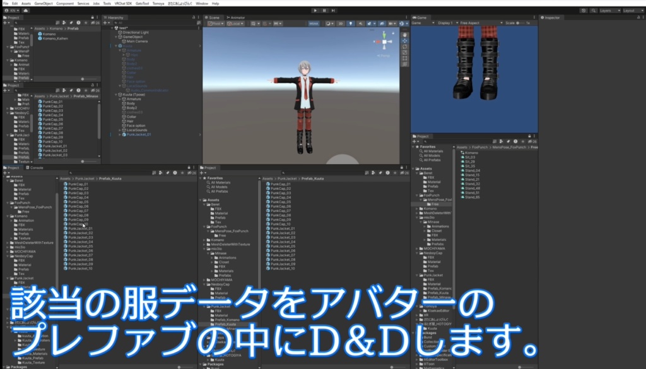Viewport: 646px width, 369px height.
Task: Open the Display 1 dropdown in Game view
Action: click(447, 23)
